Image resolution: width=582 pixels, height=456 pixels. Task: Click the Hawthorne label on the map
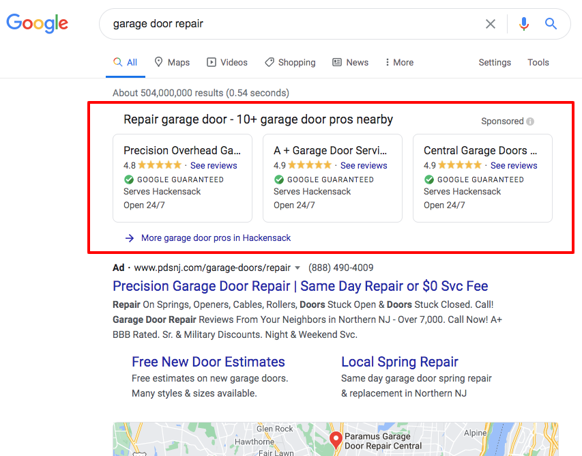(254, 442)
